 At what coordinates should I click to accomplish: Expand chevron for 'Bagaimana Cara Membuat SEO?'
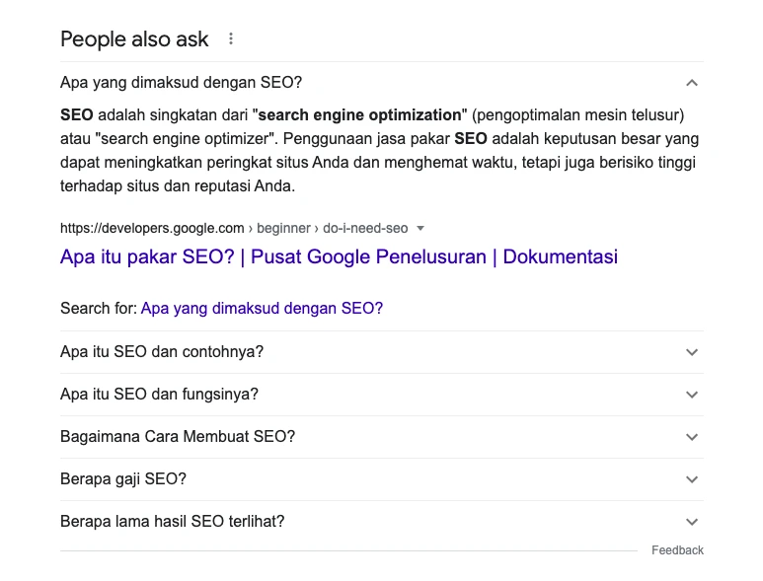[692, 437]
